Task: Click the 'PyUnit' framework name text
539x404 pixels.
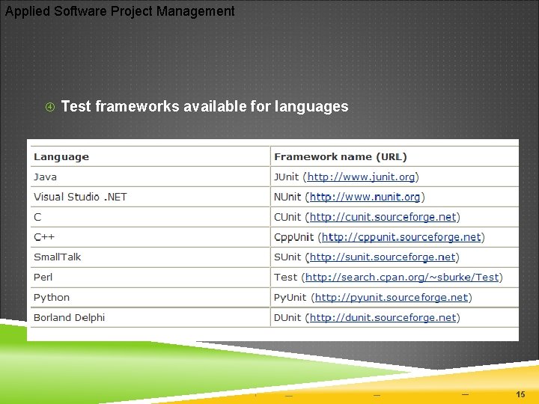Action: coord(290,298)
